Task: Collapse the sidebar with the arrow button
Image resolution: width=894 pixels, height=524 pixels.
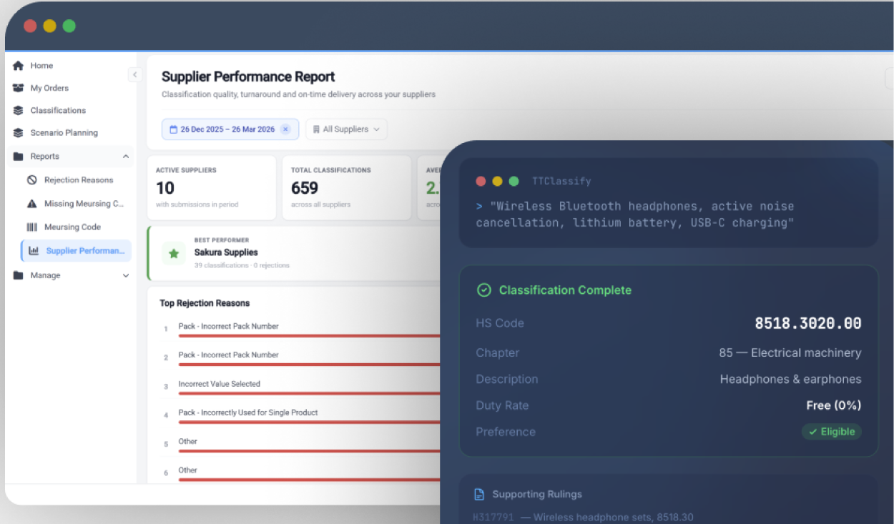Action: click(134, 74)
